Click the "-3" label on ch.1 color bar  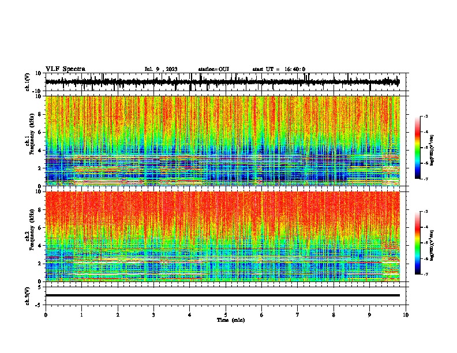[426, 116]
